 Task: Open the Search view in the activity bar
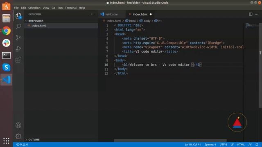coord(18,26)
